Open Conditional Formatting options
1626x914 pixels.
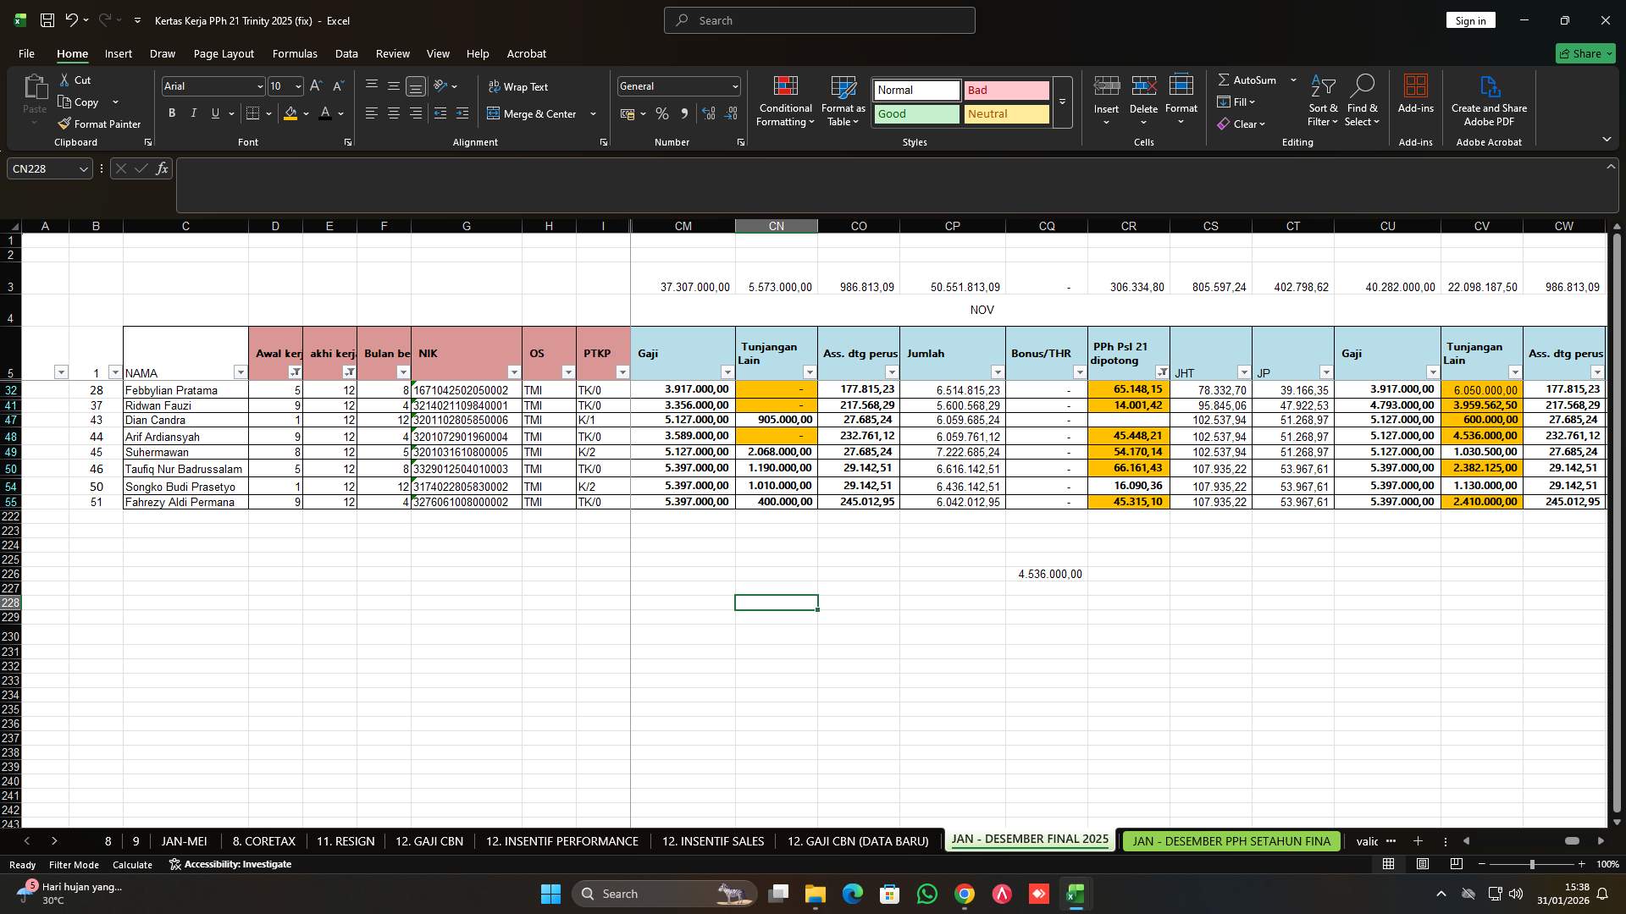pos(785,101)
